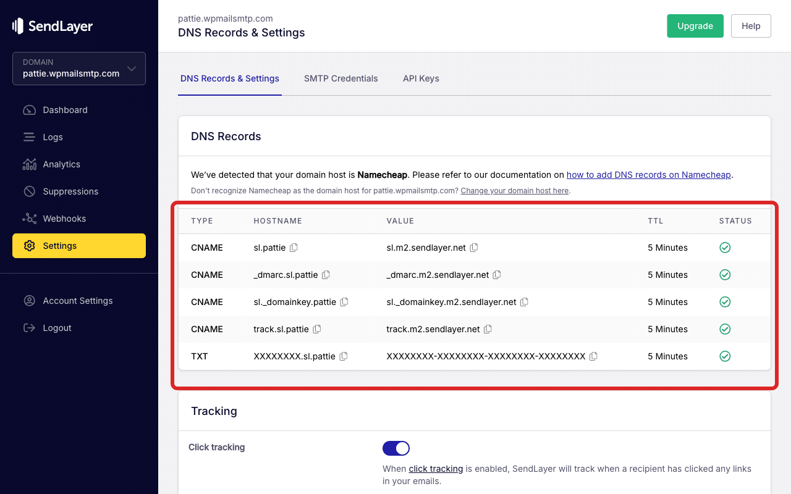Copy the sl._domainkey.pattie hostname
791x494 pixels.
point(344,302)
